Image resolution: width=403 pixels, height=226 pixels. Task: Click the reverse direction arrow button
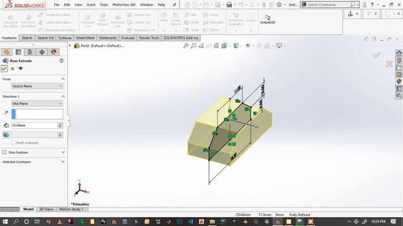(x=6, y=112)
